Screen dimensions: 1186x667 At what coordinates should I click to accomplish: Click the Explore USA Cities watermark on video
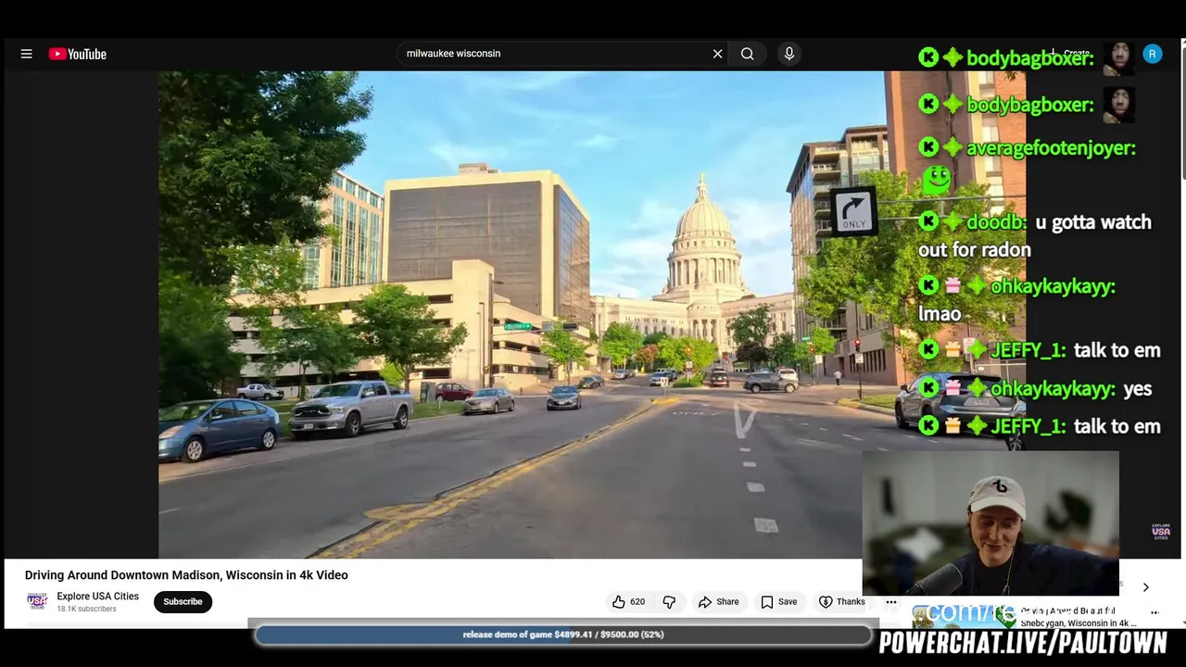(1161, 531)
